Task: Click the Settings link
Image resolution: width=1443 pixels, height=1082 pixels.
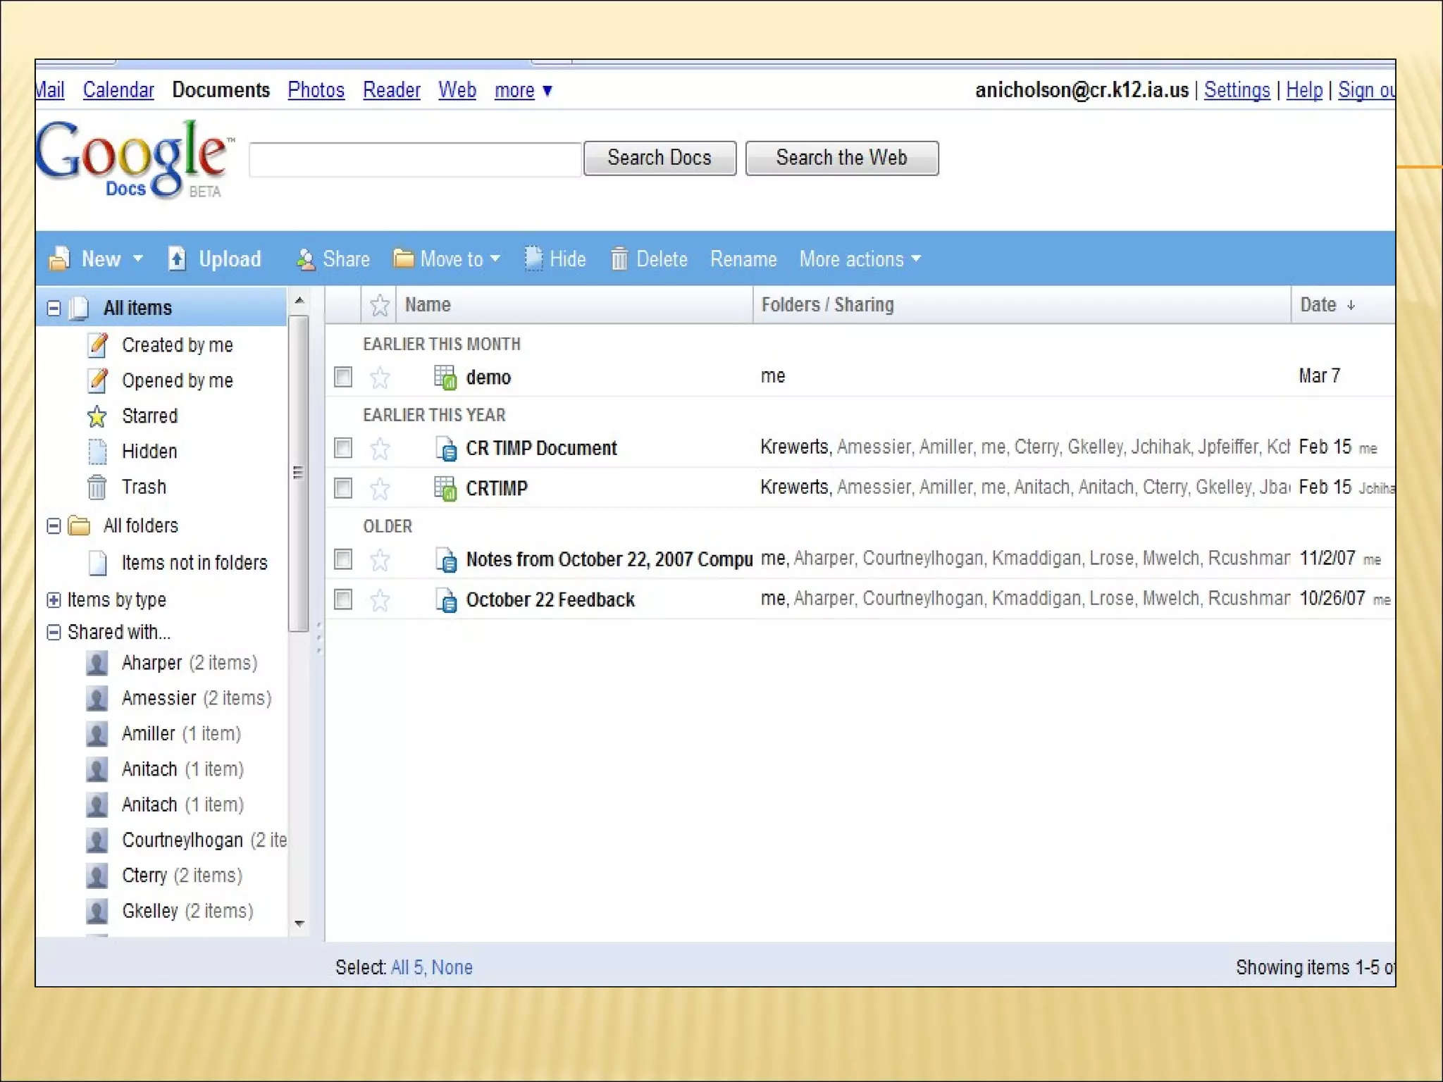Action: point(1237,90)
